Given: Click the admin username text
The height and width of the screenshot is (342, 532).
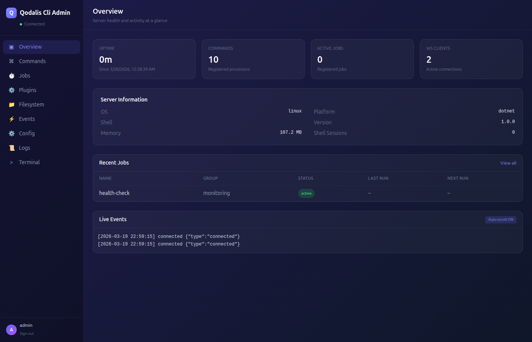Looking at the screenshot, I should tap(26, 325).
